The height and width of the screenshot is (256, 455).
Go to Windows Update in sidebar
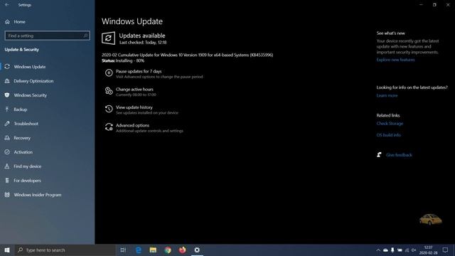30,67
